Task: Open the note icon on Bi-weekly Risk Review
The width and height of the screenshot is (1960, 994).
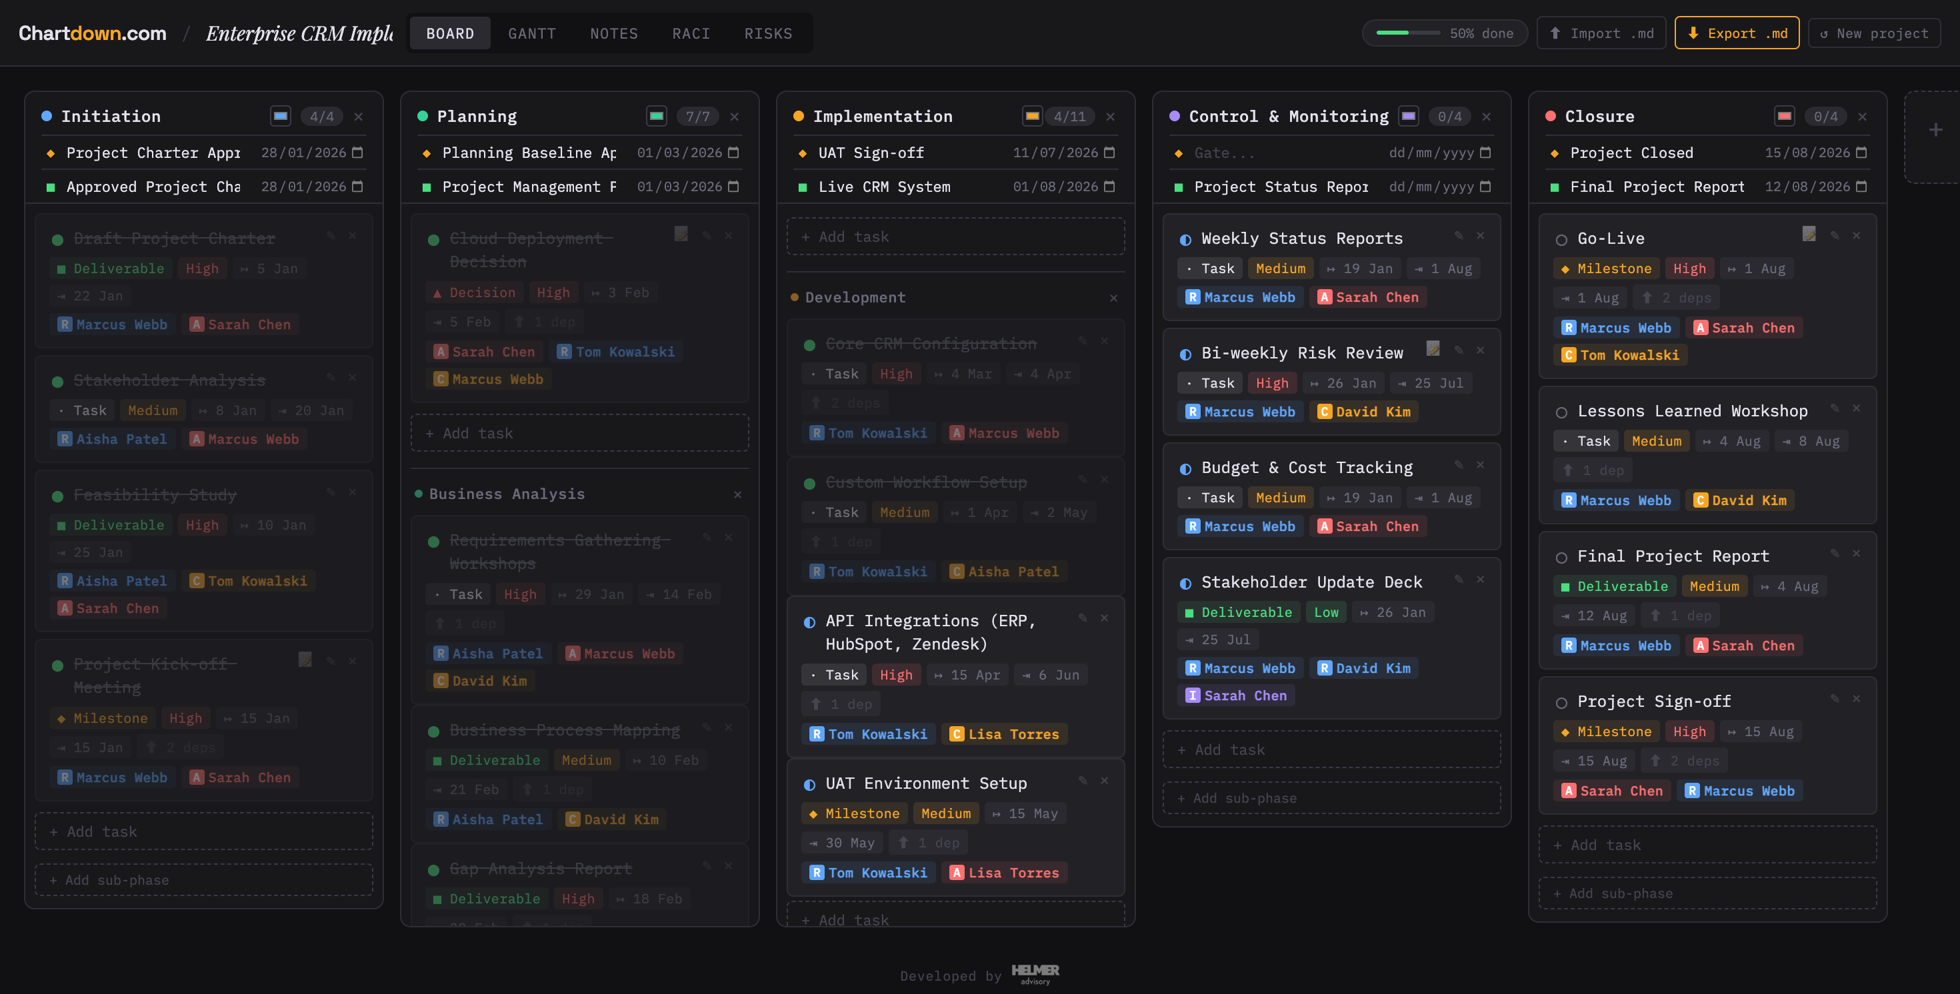Action: tap(1433, 349)
